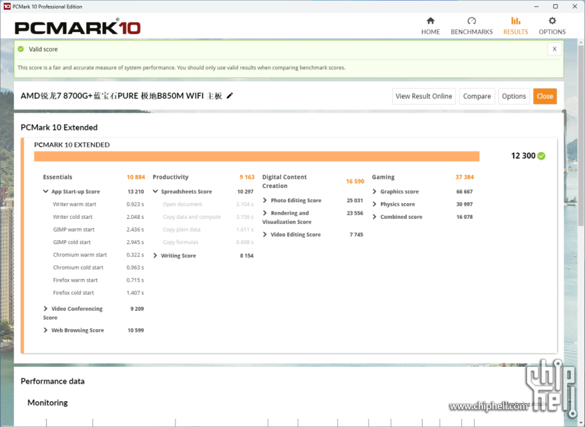
Task: Expand the Photo Editing Score section
Action: (x=265, y=200)
